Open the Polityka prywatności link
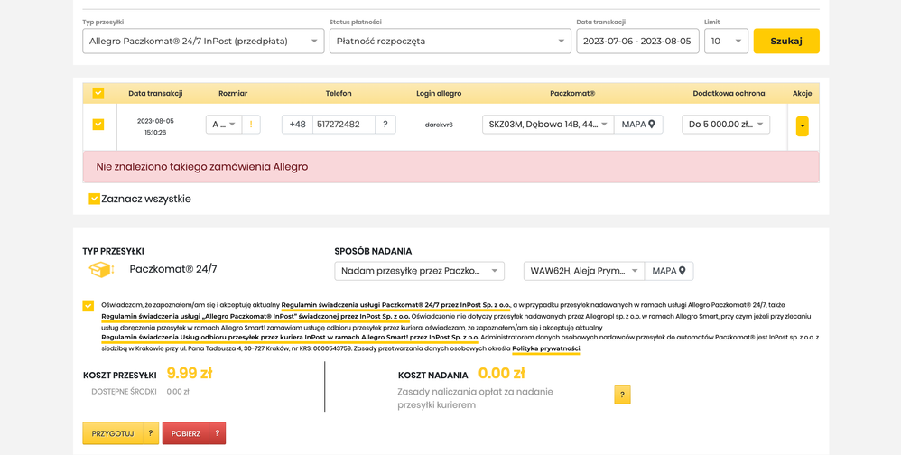This screenshot has height=455, width=901. click(546, 348)
